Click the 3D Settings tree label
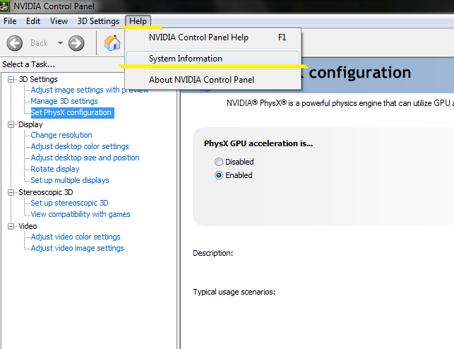This screenshot has width=454, height=349. [x=38, y=79]
